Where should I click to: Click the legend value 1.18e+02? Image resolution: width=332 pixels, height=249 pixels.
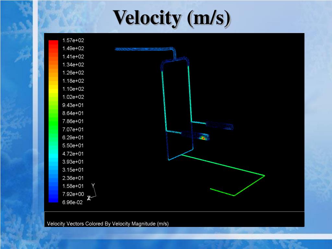pos(73,81)
